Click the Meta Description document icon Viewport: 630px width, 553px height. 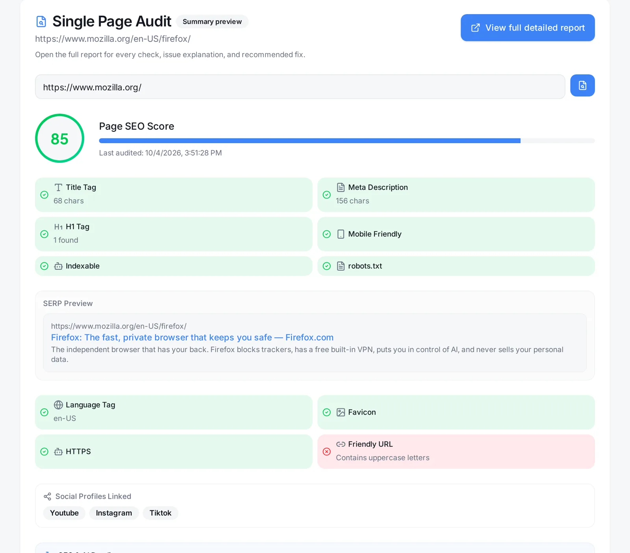341,187
